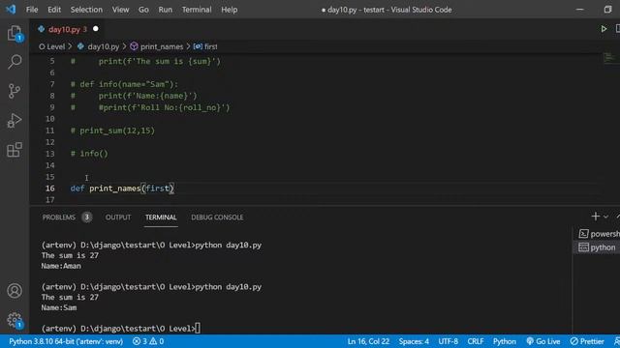Switch to the OUTPUT panel tab
Viewport: 620px width, 348px height.
click(118, 217)
